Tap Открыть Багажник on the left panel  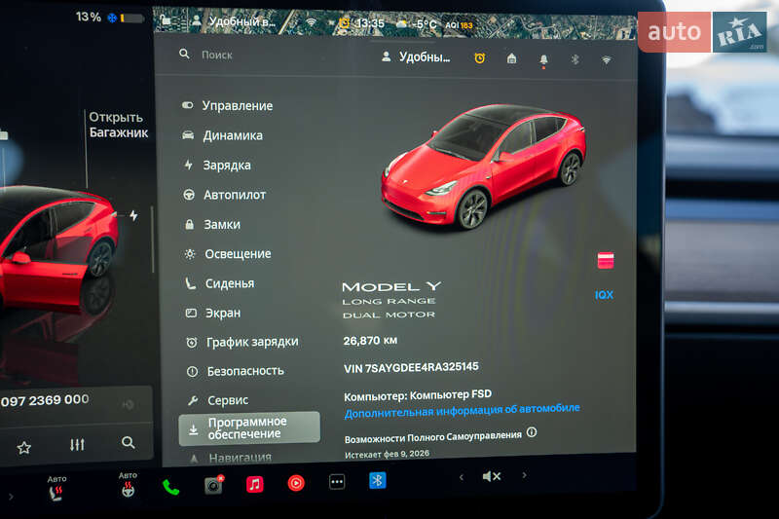[x=118, y=125]
